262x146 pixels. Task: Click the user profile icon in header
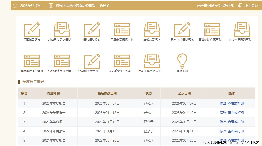coord(51,6)
